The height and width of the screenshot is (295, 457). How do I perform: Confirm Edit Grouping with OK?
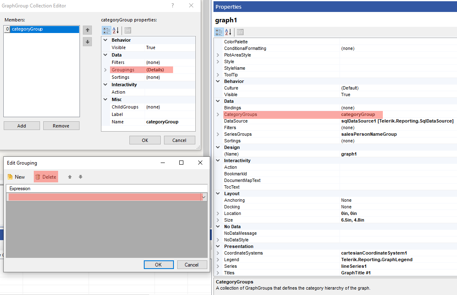point(159,265)
